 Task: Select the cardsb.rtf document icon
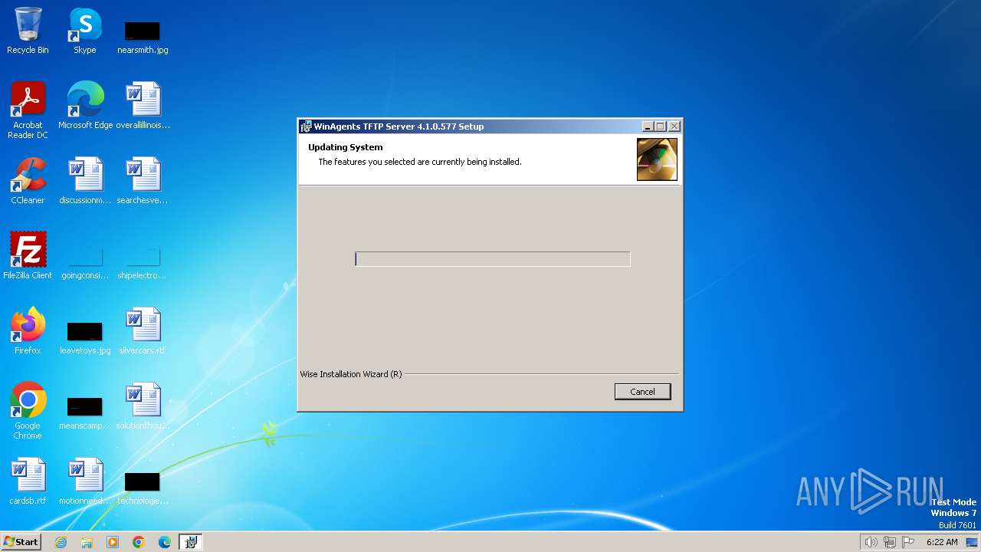tap(28, 481)
